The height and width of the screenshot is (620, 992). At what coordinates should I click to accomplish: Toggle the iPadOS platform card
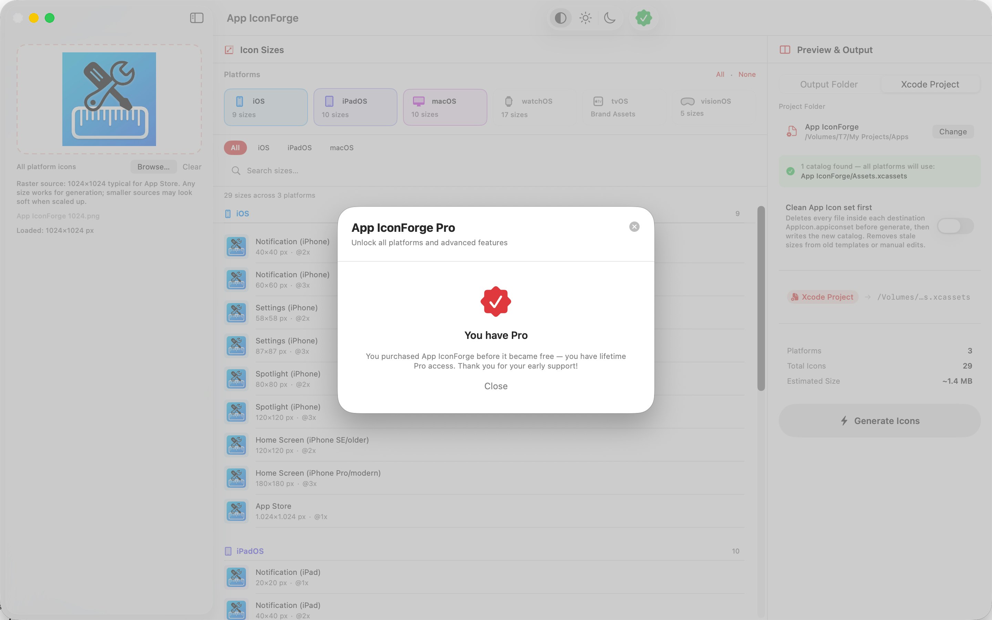pyautogui.click(x=355, y=107)
